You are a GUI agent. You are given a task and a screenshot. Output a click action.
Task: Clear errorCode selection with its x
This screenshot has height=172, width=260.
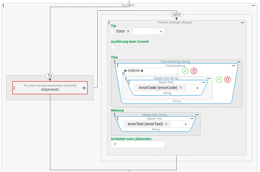coord(181,88)
